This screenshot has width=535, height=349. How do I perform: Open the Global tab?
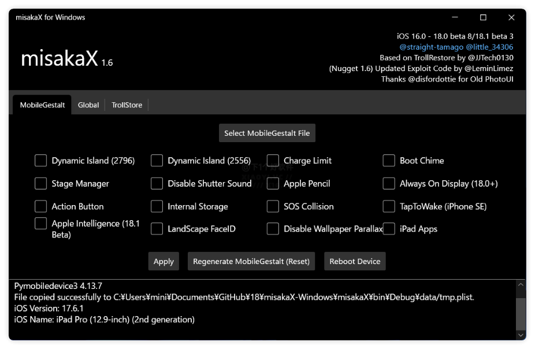88,105
